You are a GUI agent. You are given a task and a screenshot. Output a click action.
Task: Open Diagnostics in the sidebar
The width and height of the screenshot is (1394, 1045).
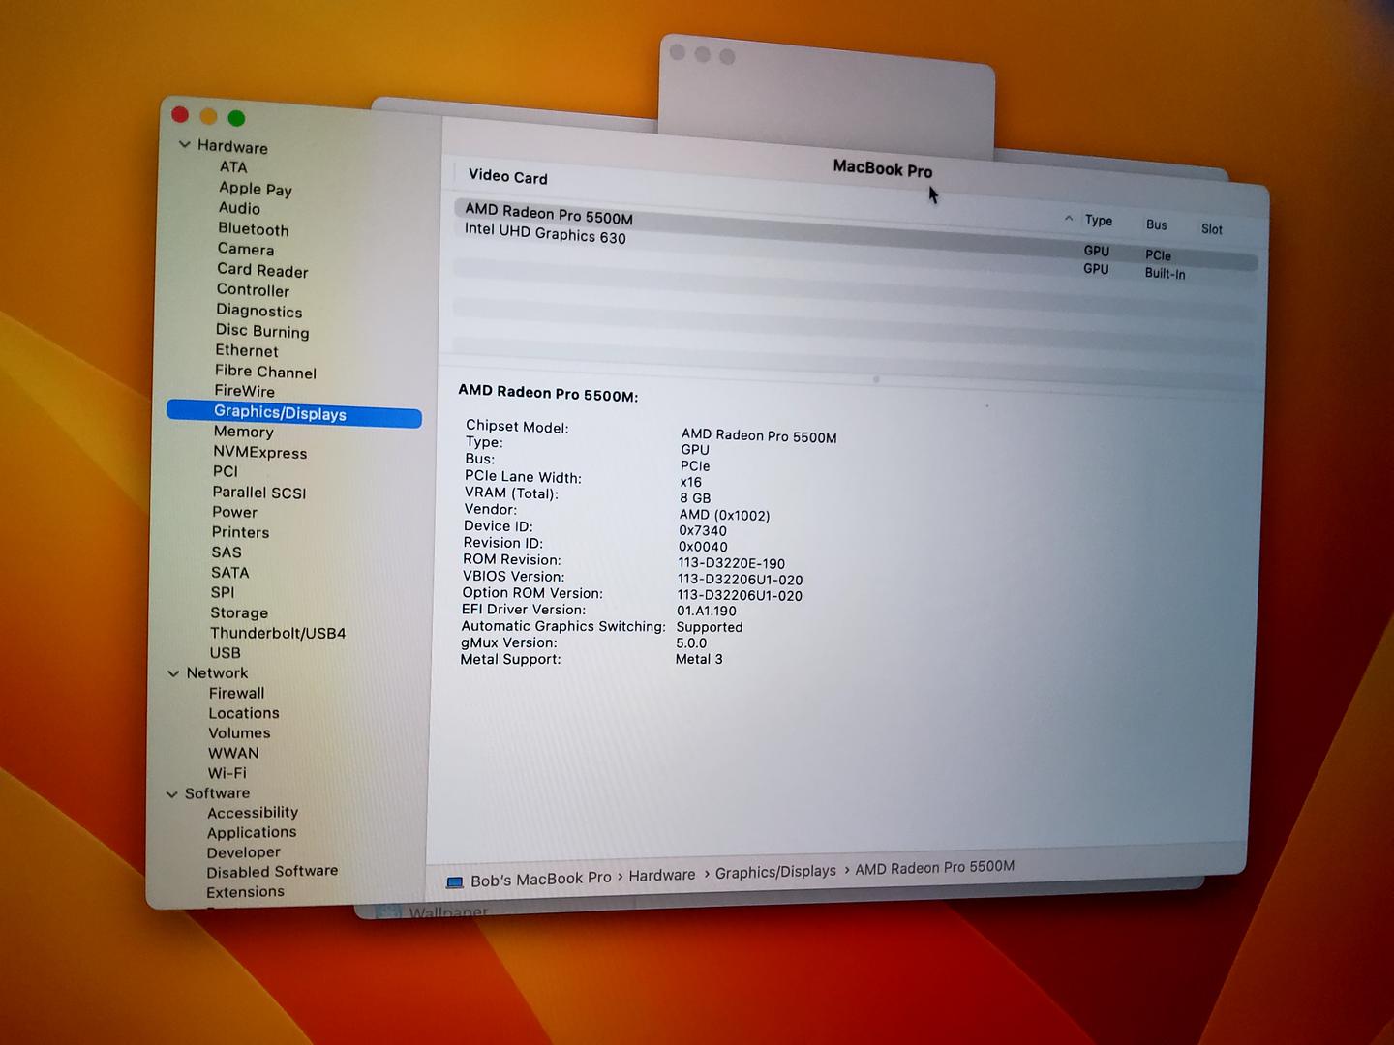click(259, 311)
